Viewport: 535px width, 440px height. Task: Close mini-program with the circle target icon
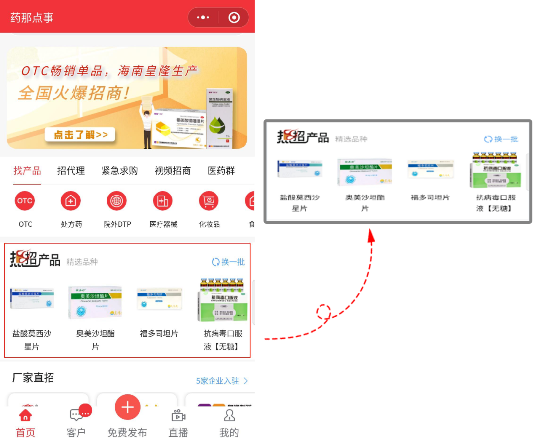(x=234, y=17)
